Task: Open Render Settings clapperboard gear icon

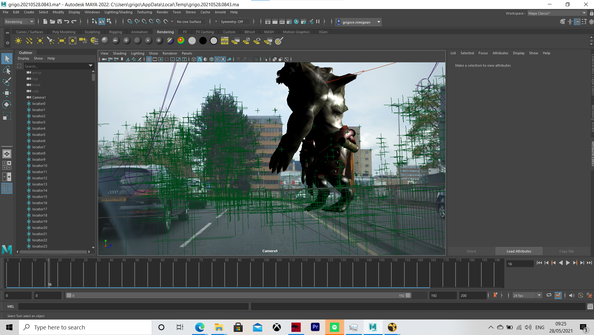Action: (x=289, y=21)
